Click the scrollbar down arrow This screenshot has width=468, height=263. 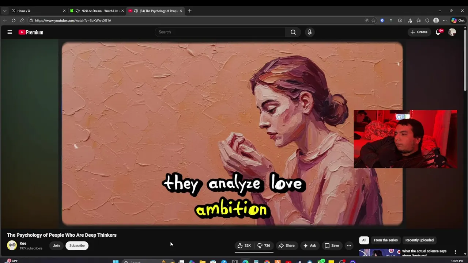pos(465,254)
